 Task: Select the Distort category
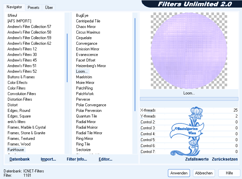tap(13, 105)
